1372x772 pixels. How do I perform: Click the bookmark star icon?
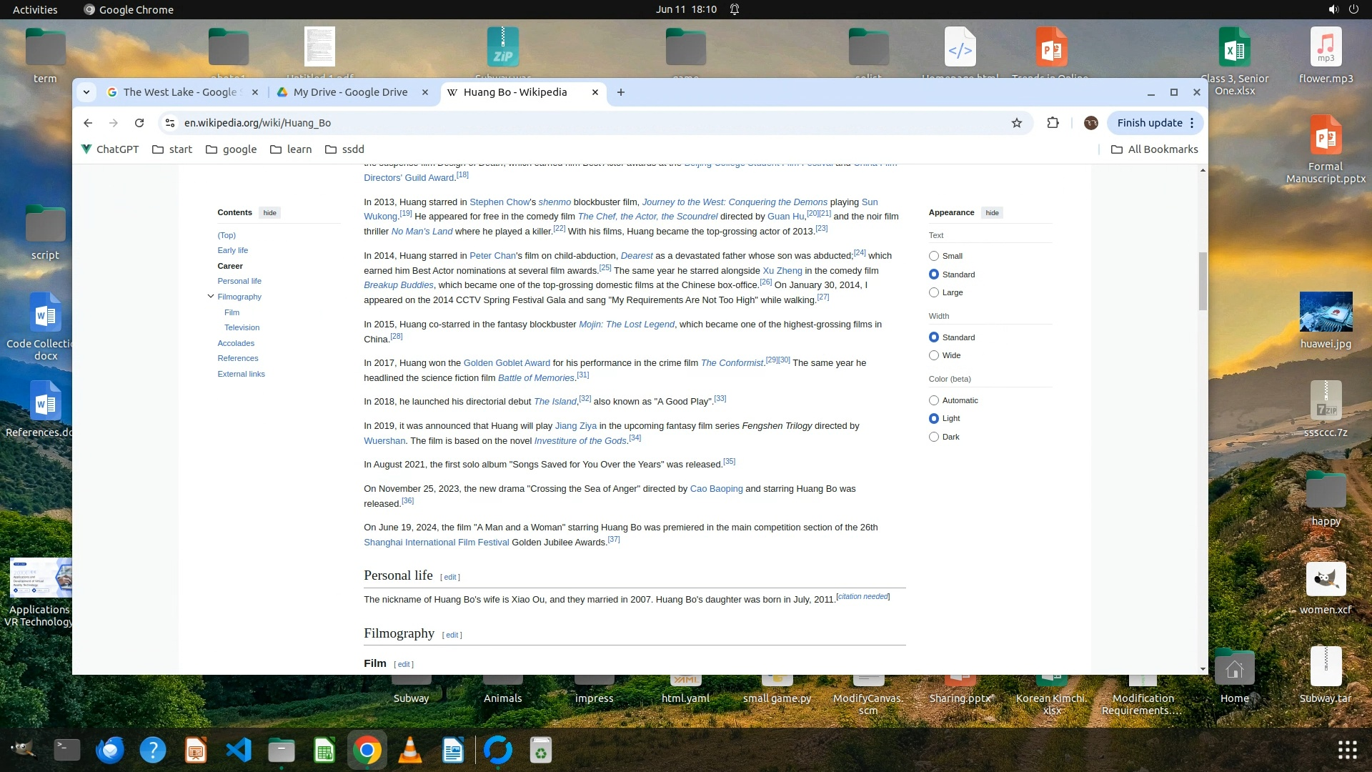click(x=1017, y=123)
